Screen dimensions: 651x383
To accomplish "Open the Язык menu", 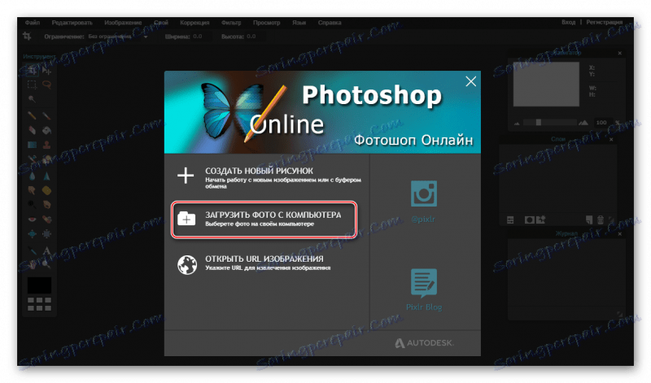I will (x=299, y=23).
